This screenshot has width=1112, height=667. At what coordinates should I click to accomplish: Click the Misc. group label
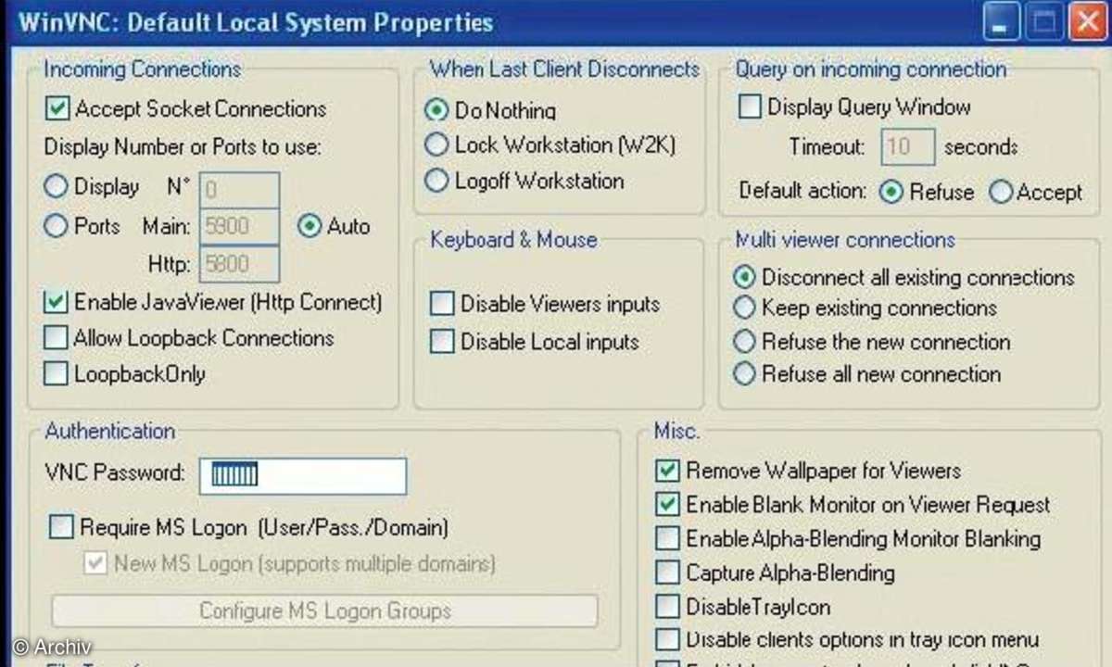point(677,431)
